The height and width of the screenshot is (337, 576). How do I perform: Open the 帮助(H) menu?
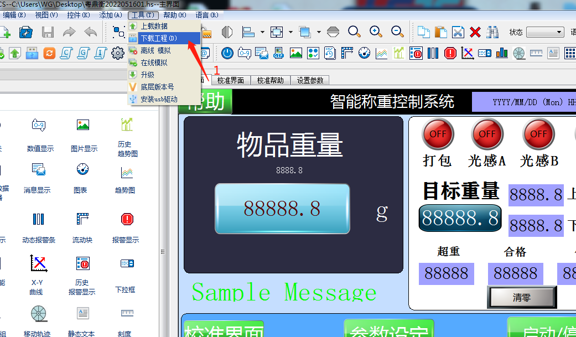point(174,15)
